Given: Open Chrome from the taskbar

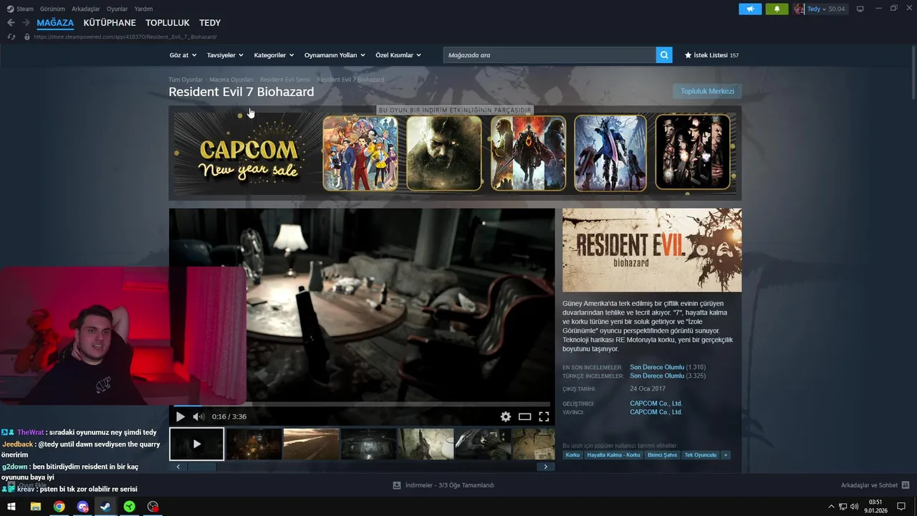Looking at the screenshot, I should tap(59, 507).
